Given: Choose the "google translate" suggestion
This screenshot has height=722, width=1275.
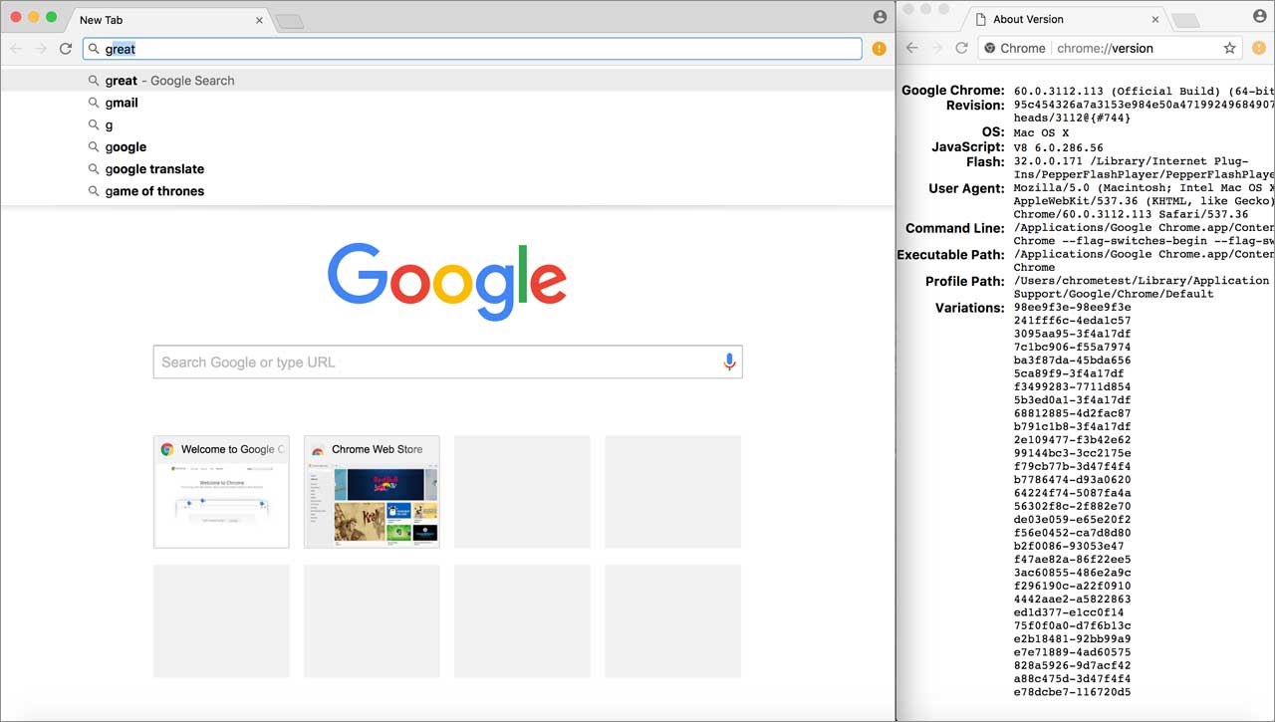Looking at the screenshot, I should coord(447,169).
